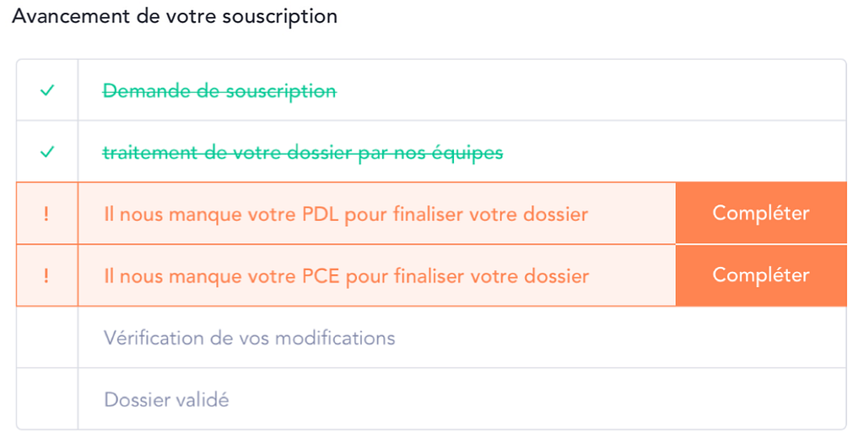864x445 pixels.
Task: Select the Vérification de vos modifications step
Action: tap(250, 338)
